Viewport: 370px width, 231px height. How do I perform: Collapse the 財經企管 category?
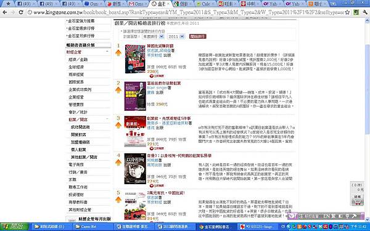(x=107, y=52)
